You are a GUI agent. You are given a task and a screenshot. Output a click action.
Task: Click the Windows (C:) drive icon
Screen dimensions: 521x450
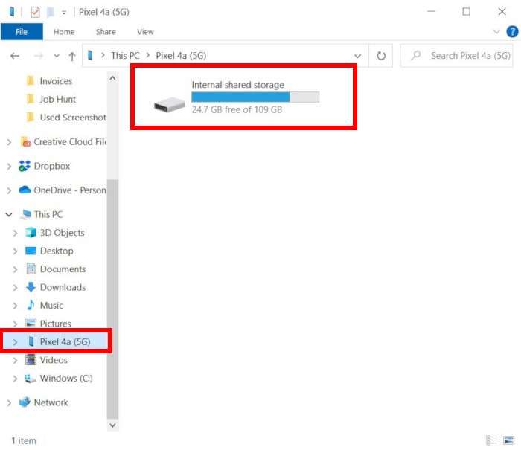(31, 379)
